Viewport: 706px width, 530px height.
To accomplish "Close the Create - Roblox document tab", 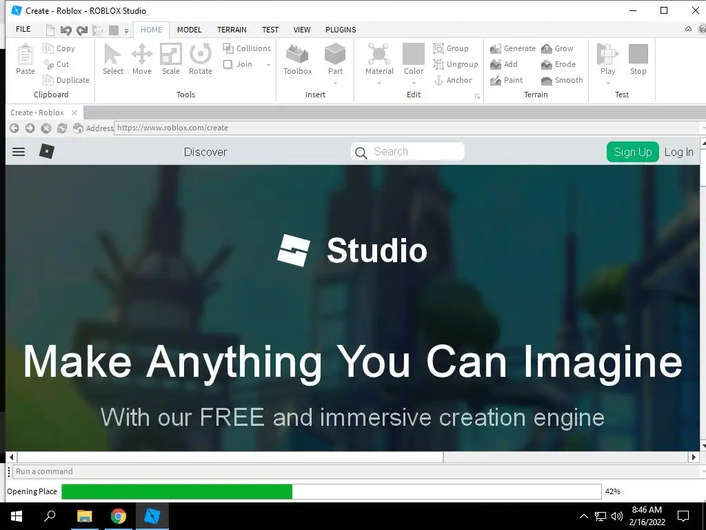I will point(74,112).
